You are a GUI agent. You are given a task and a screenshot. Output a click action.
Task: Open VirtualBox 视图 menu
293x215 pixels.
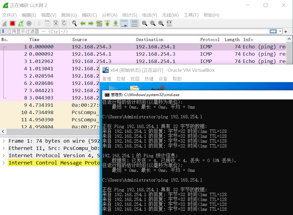click(x=135, y=79)
